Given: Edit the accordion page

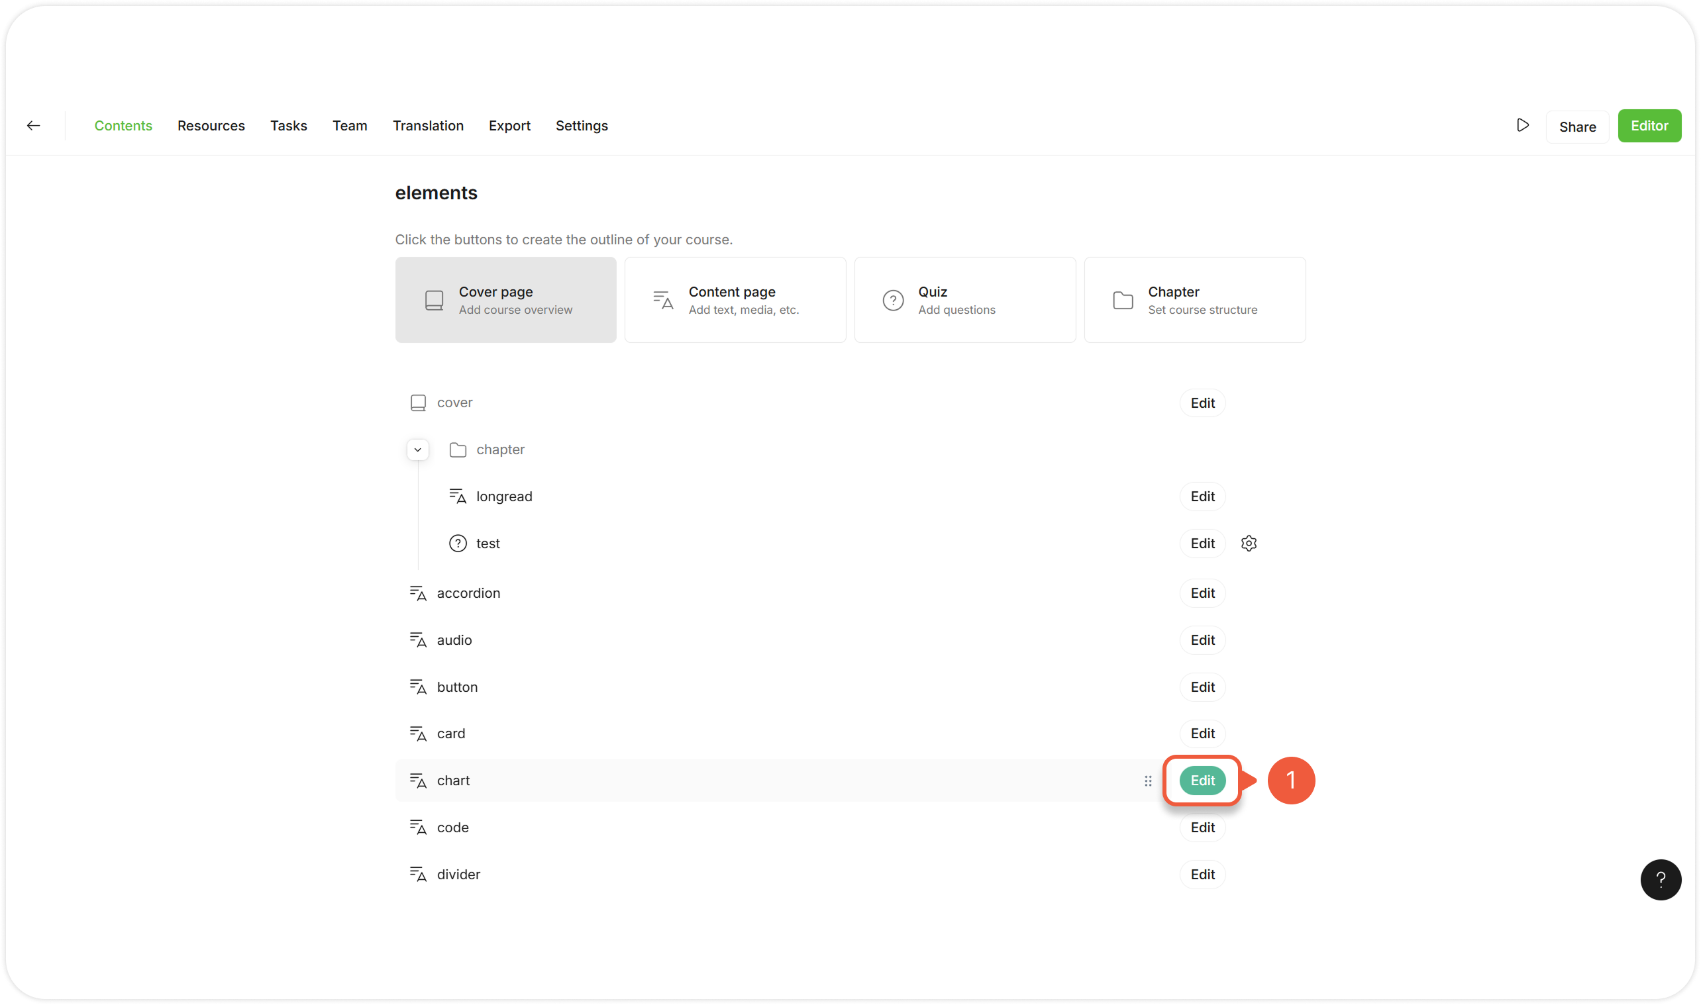Looking at the screenshot, I should pos(1202,593).
